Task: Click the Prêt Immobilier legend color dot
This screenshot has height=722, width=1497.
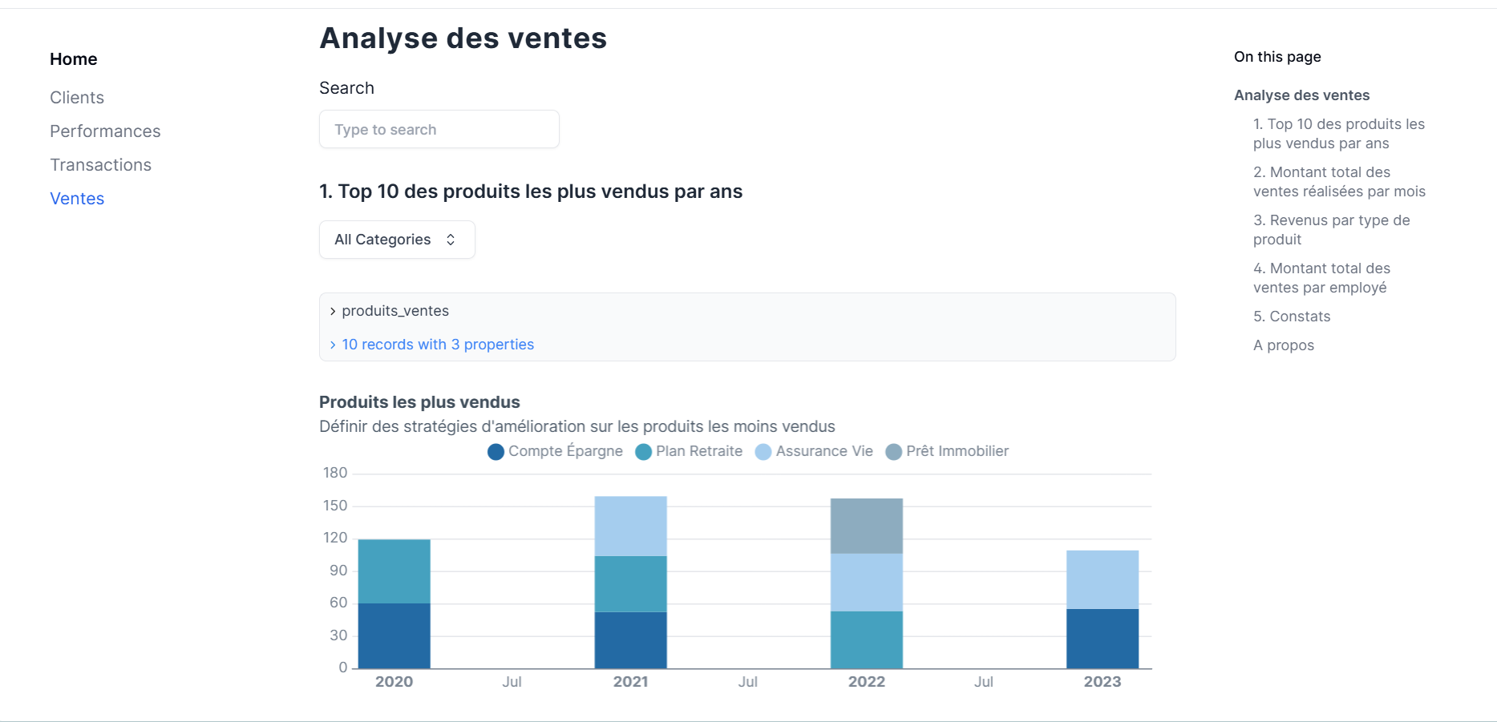Action: coord(892,451)
